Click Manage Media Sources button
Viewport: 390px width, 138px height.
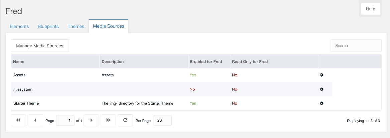click(x=40, y=46)
